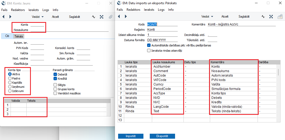Enable the Ieraksta rindas atsevišķi checkbox
The width and height of the screenshot is (285, 140).
coord(149,50)
